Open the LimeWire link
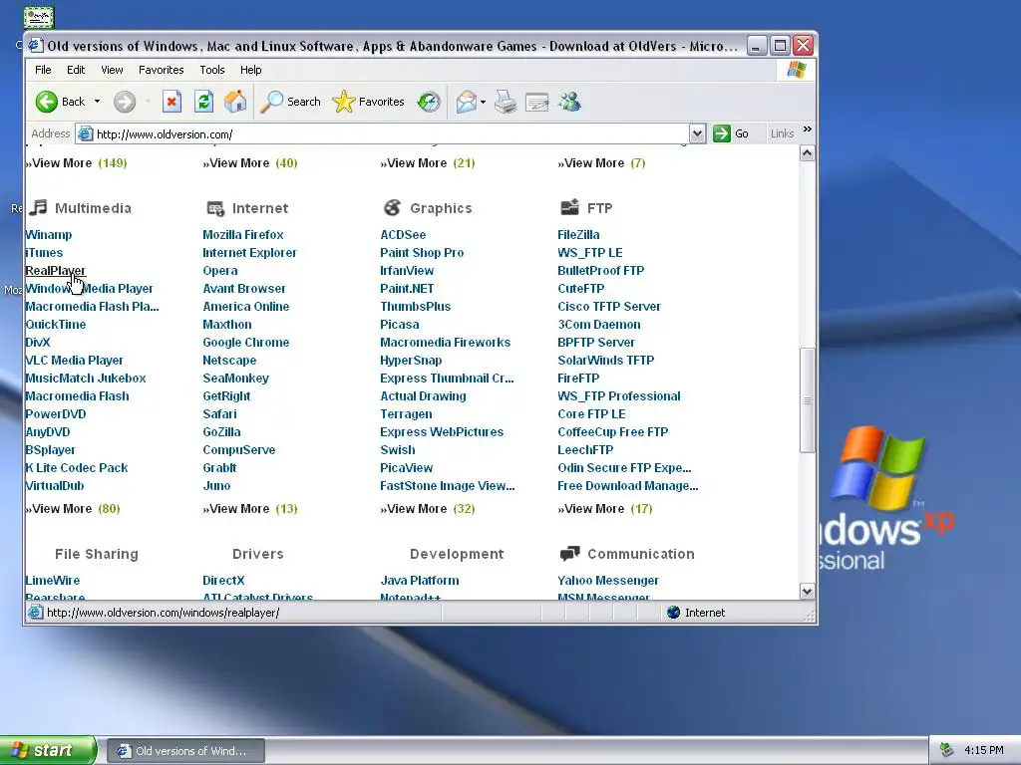Image resolution: width=1021 pixels, height=765 pixels. click(53, 581)
